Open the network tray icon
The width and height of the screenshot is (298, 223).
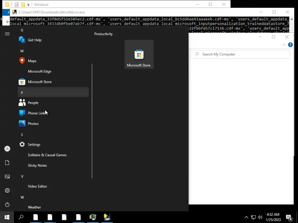253,217
